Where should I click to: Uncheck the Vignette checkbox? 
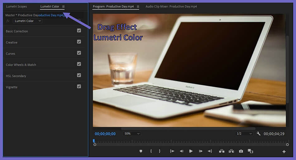click(x=79, y=86)
